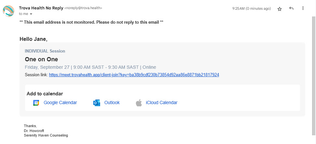Open the three-dot more options menu

(303, 8)
